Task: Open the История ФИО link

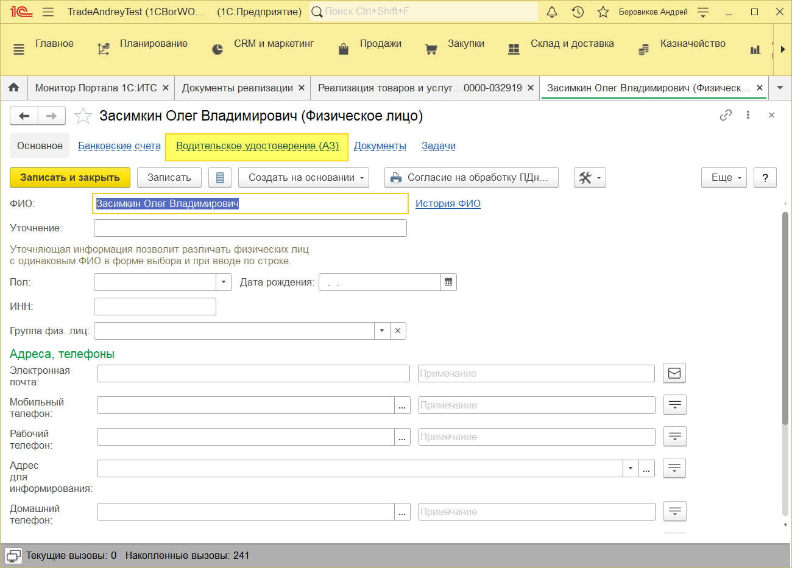Action: [x=448, y=203]
